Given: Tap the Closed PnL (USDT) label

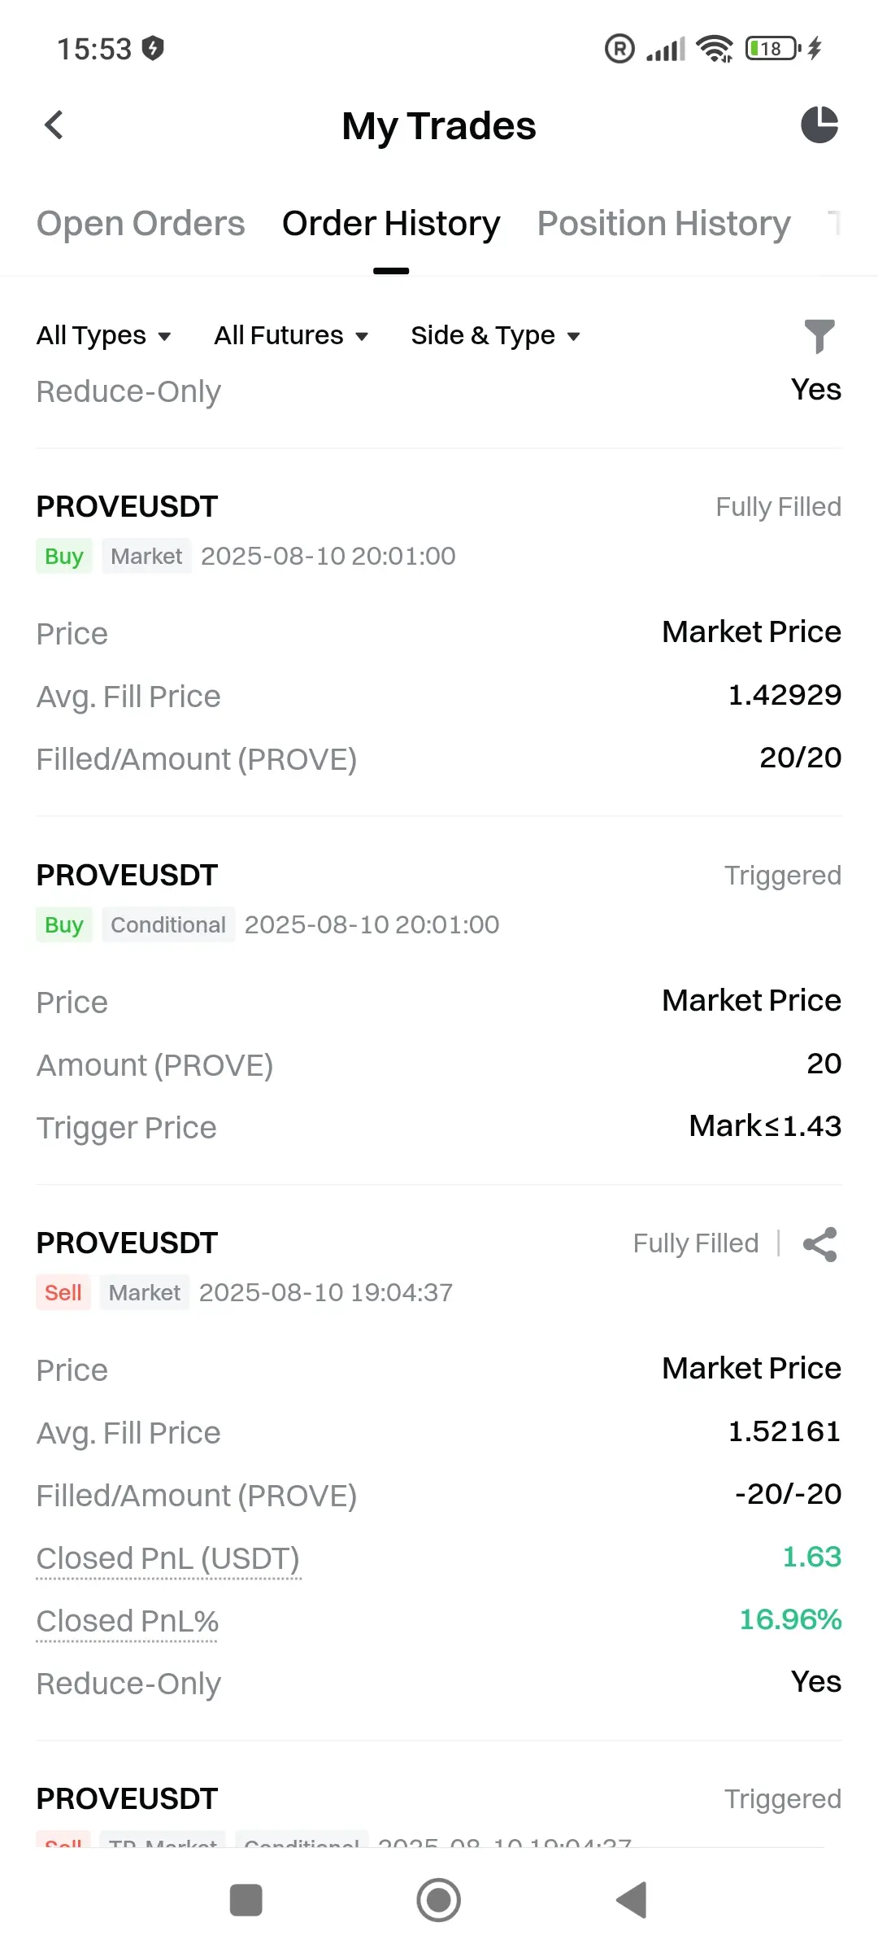Looking at the screenshot, I should [168, 1558].
